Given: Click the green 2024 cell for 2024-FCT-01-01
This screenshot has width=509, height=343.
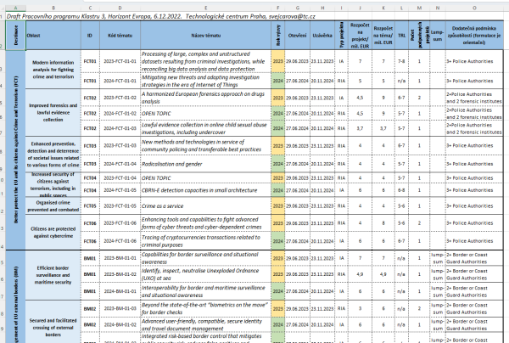Looking at the screenshot, I should tap(278, 80).
